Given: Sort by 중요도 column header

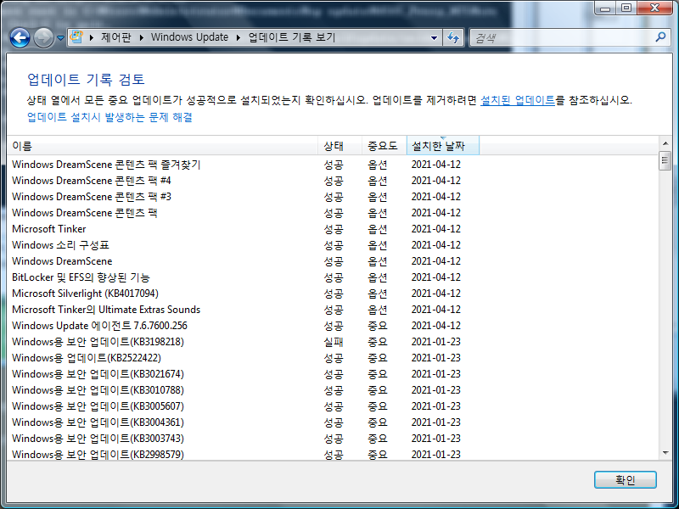Looking at the screenshot, I should pos(384,146).
